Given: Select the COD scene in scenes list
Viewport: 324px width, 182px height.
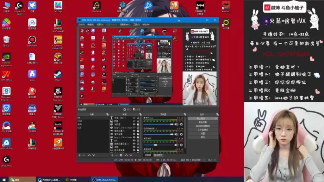Looking at the screenshot, I should pos(93,121).
